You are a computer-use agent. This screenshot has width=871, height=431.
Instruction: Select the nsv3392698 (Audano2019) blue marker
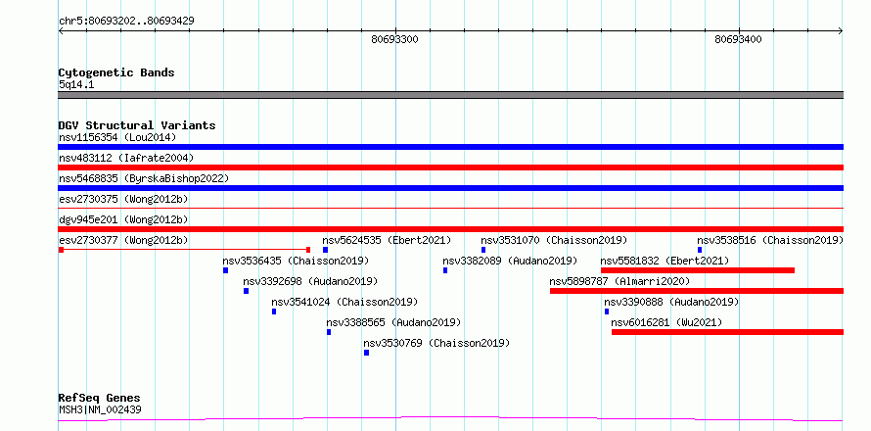(246, 291)
